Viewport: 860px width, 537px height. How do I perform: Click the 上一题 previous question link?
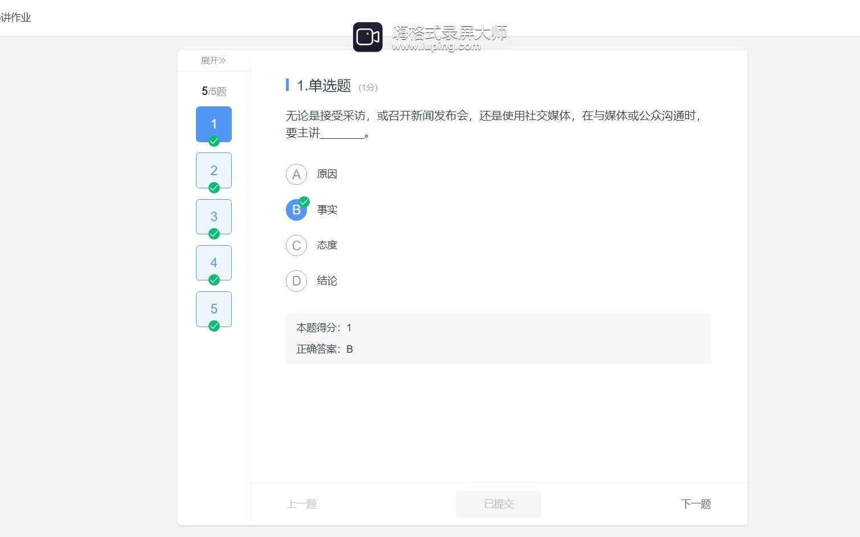pyautogui.click(x=301, y=504)
